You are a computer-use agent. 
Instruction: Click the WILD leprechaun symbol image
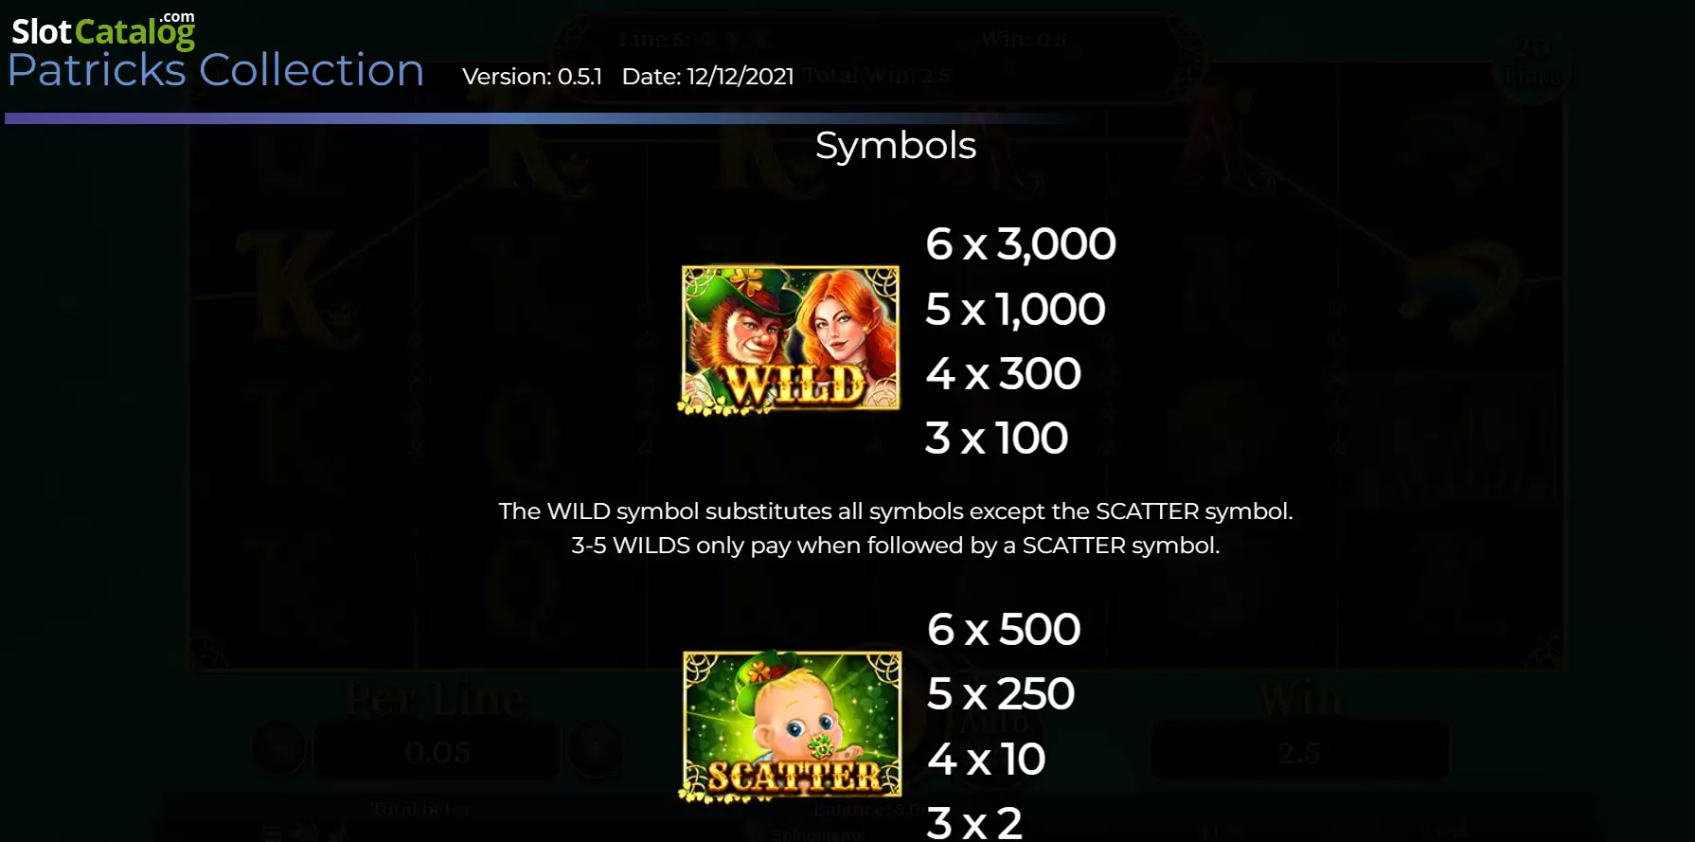pos(790,340)
